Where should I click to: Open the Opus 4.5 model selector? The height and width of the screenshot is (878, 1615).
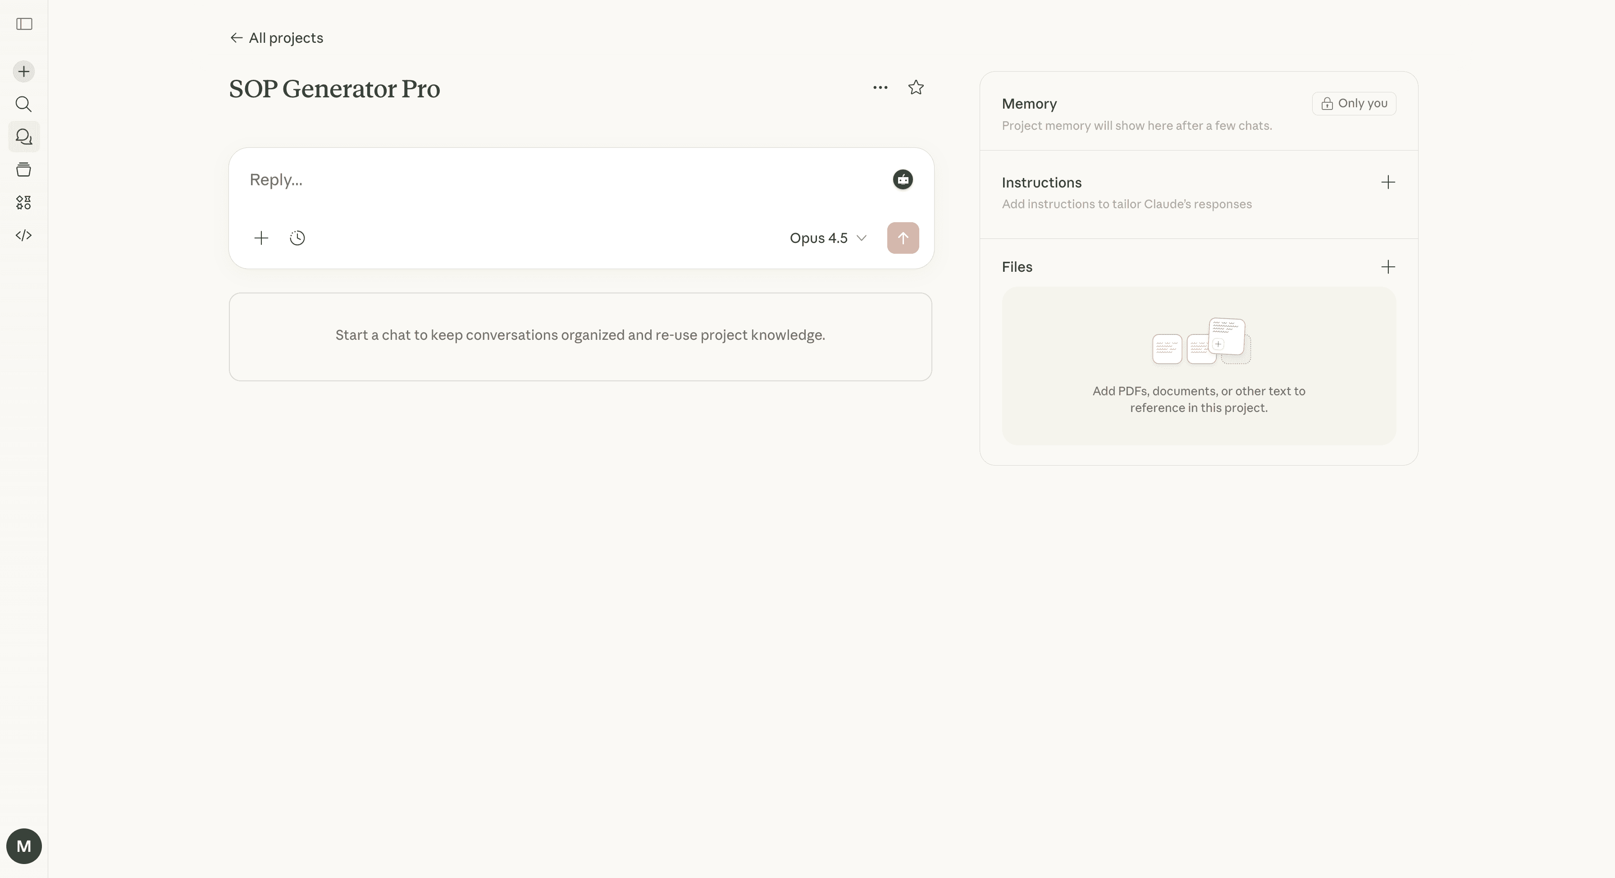coord(828,238)
